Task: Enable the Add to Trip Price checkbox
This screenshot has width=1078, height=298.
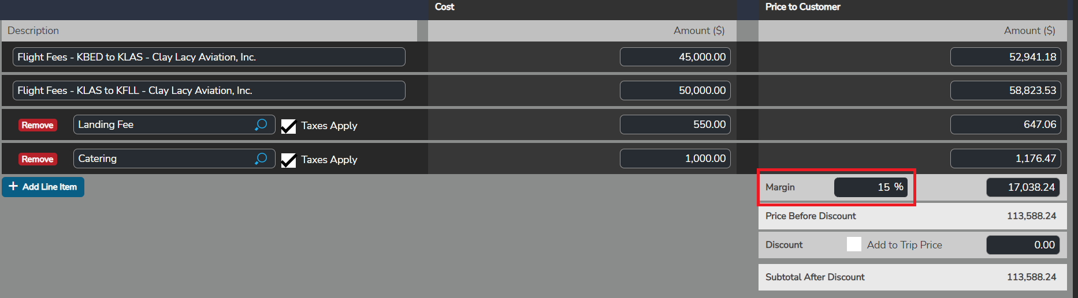Action: point(854,244)
